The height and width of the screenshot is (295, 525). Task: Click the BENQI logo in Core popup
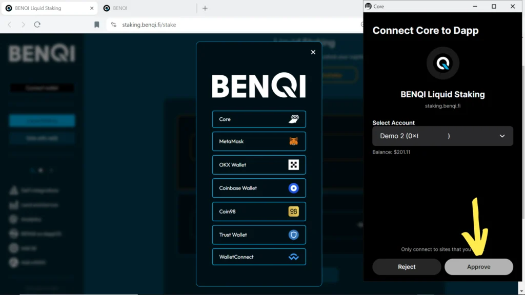(442, 64)
